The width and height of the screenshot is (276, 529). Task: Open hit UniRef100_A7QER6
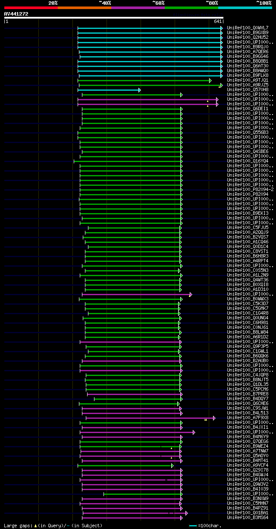coord(248,51)
